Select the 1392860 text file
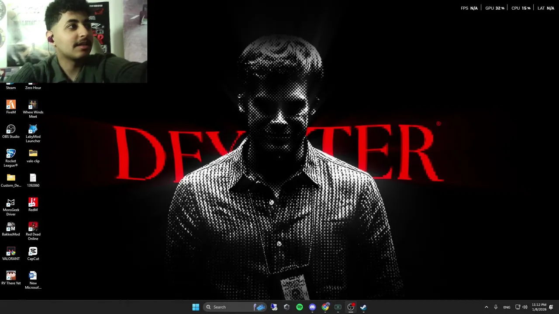Screen dimensions: 559x314 click(33, 181)
